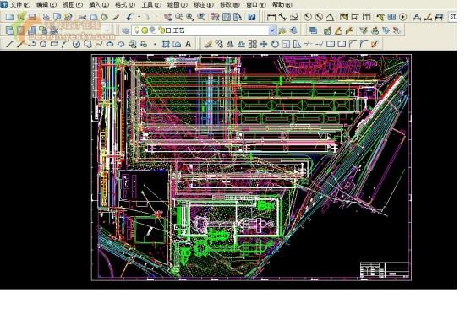Select the Ellipse drawing tool
This screenshot has width=465, height=325.
click(110, 45)
